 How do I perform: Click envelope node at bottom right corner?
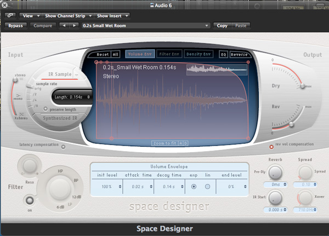(x=248, y=139)
